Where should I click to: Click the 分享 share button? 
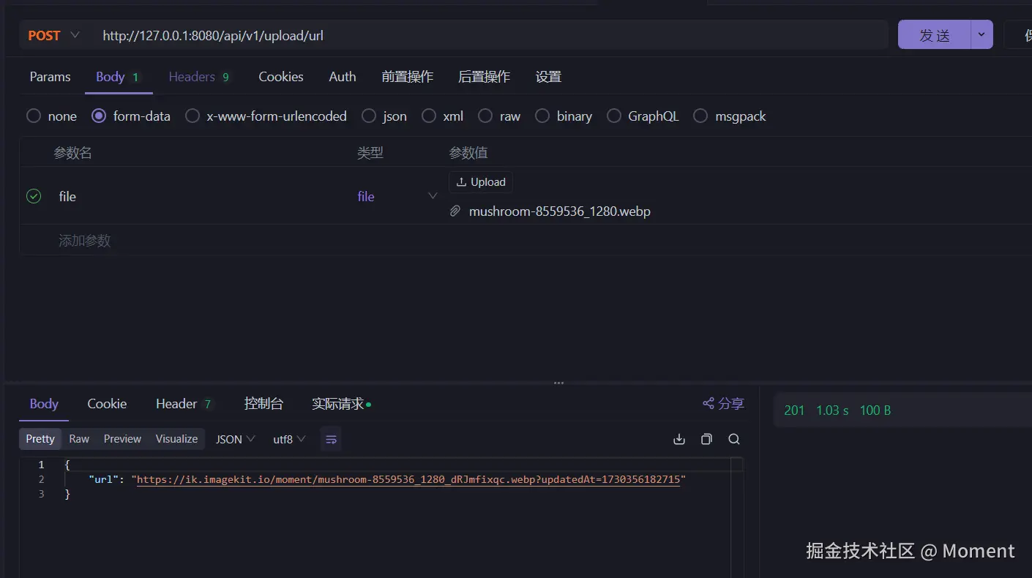tap(723, 403)
